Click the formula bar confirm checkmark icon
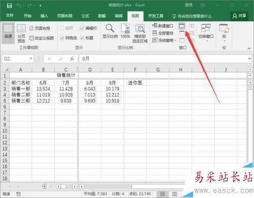Screen dimensions: 254x198 [60, 59]
